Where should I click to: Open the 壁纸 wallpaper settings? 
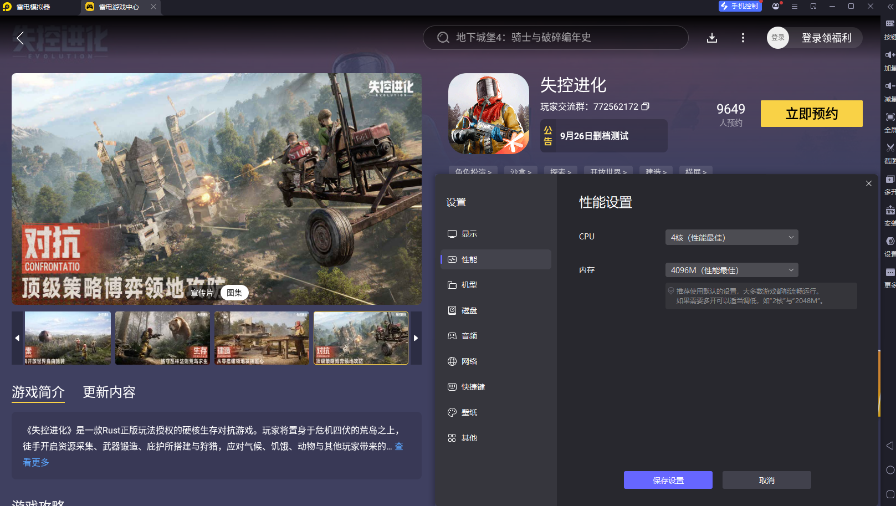(x=496, y=412)
